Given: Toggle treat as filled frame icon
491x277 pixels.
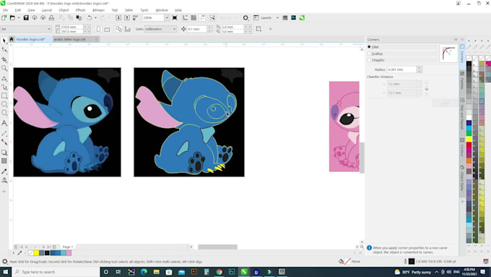Looking at the screenshot, I should coord(258,29).
